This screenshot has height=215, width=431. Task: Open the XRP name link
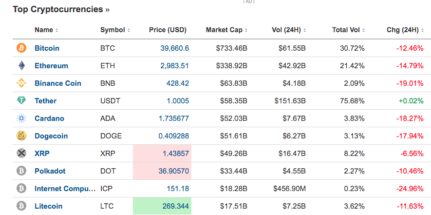point(42,154)
